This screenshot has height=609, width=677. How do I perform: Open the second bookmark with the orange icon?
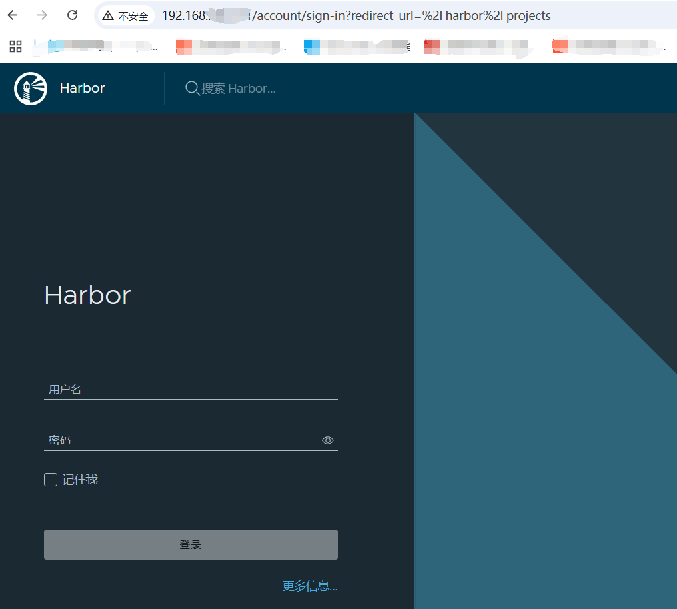click(231, 46)
